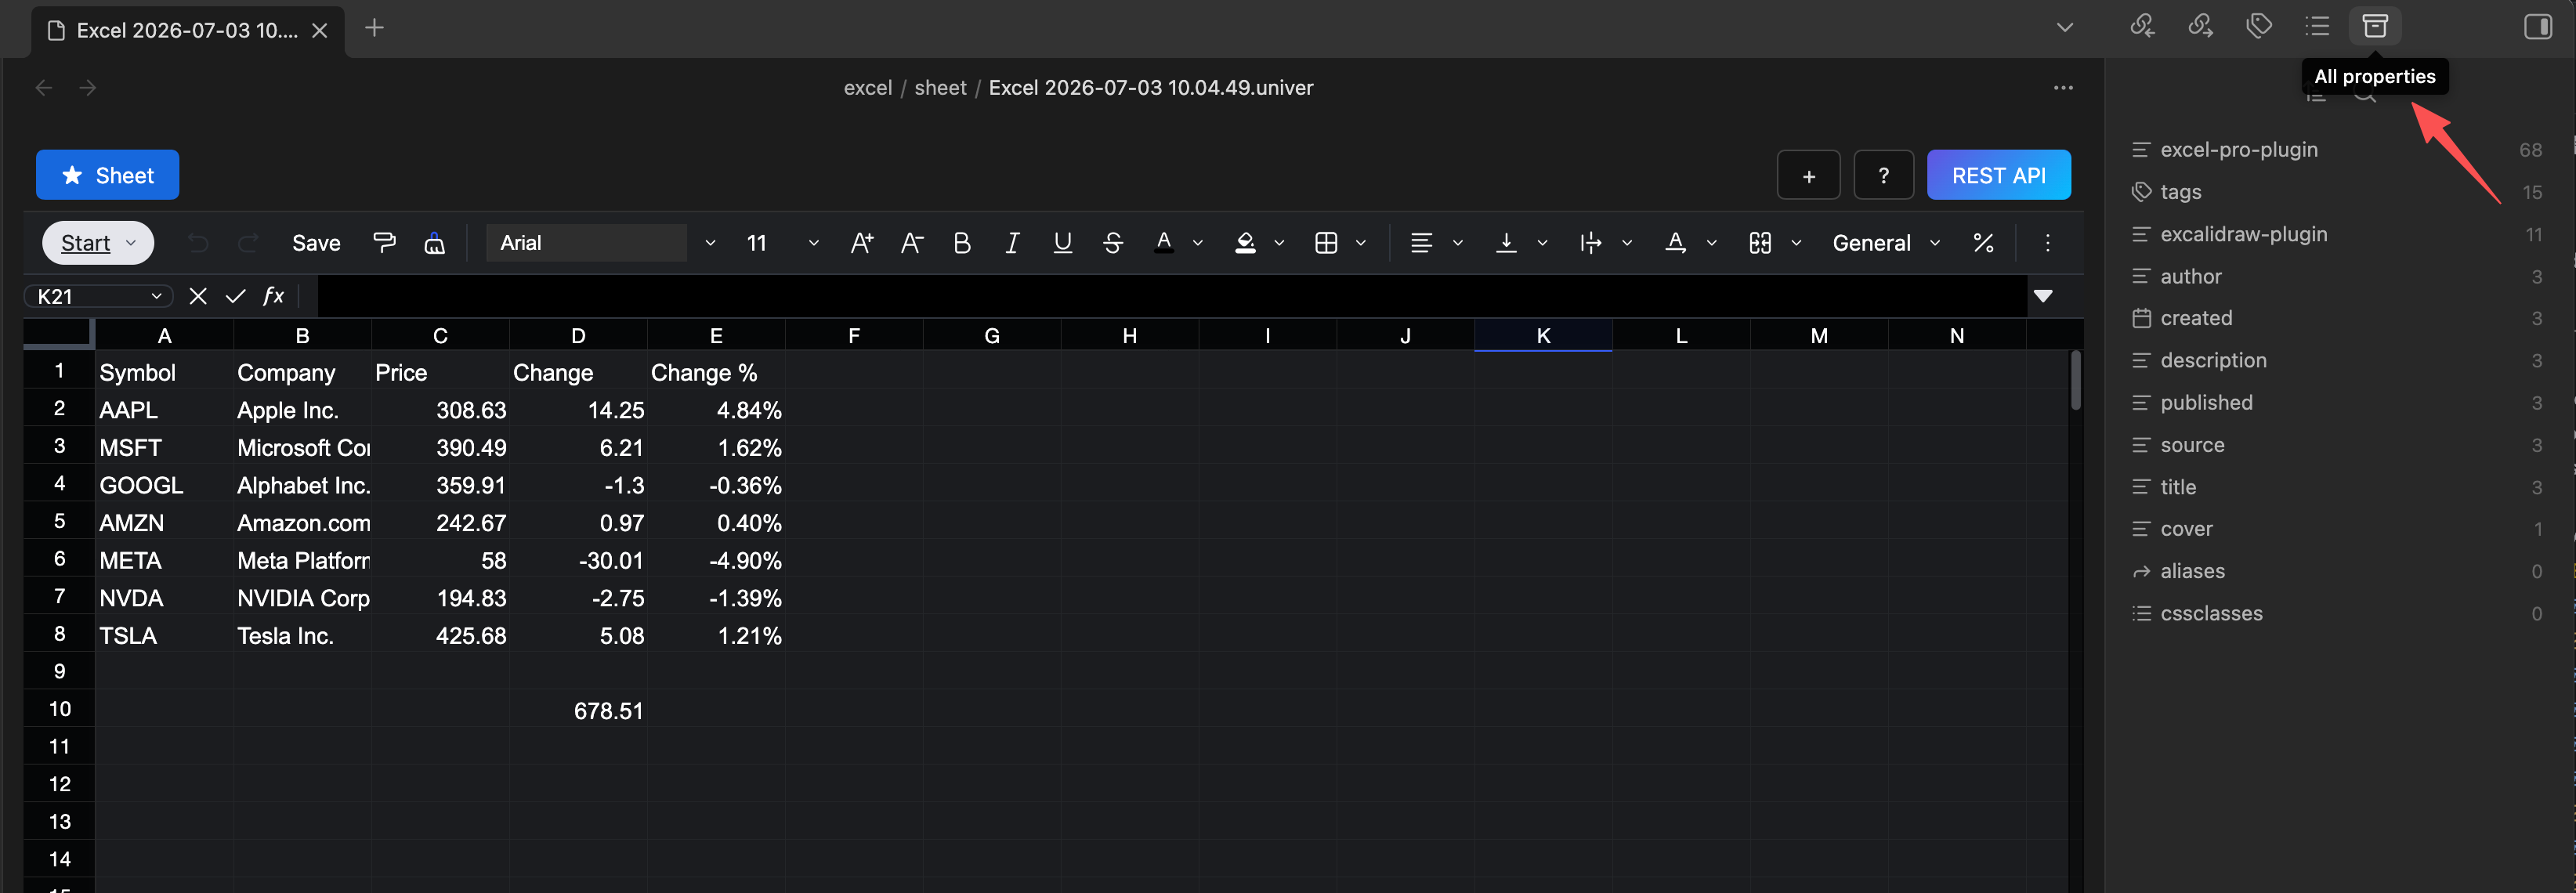Image resolution: width=2576 pixels, height=893 pixels.
Task: Toggle the right sidebar panel
Action: (2538, 26)
